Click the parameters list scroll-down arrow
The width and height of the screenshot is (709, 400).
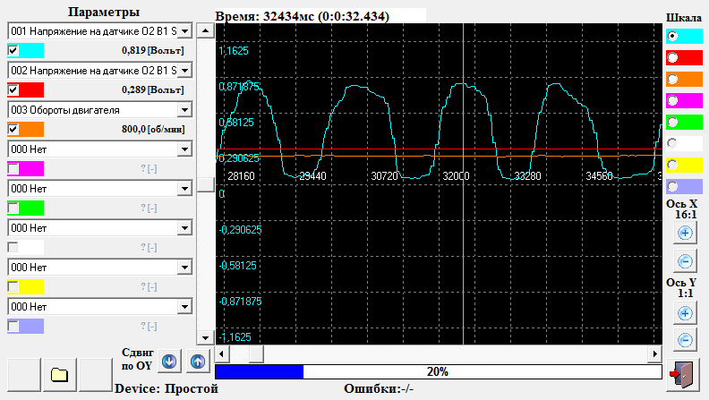pyautogui.click(x=204, y=337)
